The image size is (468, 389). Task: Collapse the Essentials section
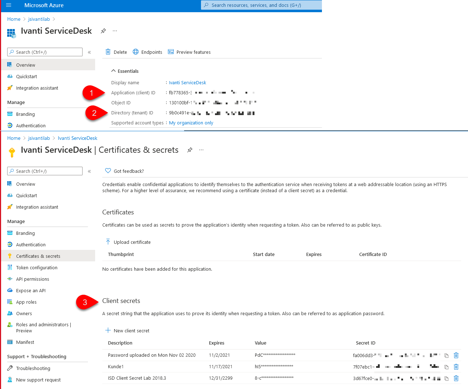[x=113, y=71]
